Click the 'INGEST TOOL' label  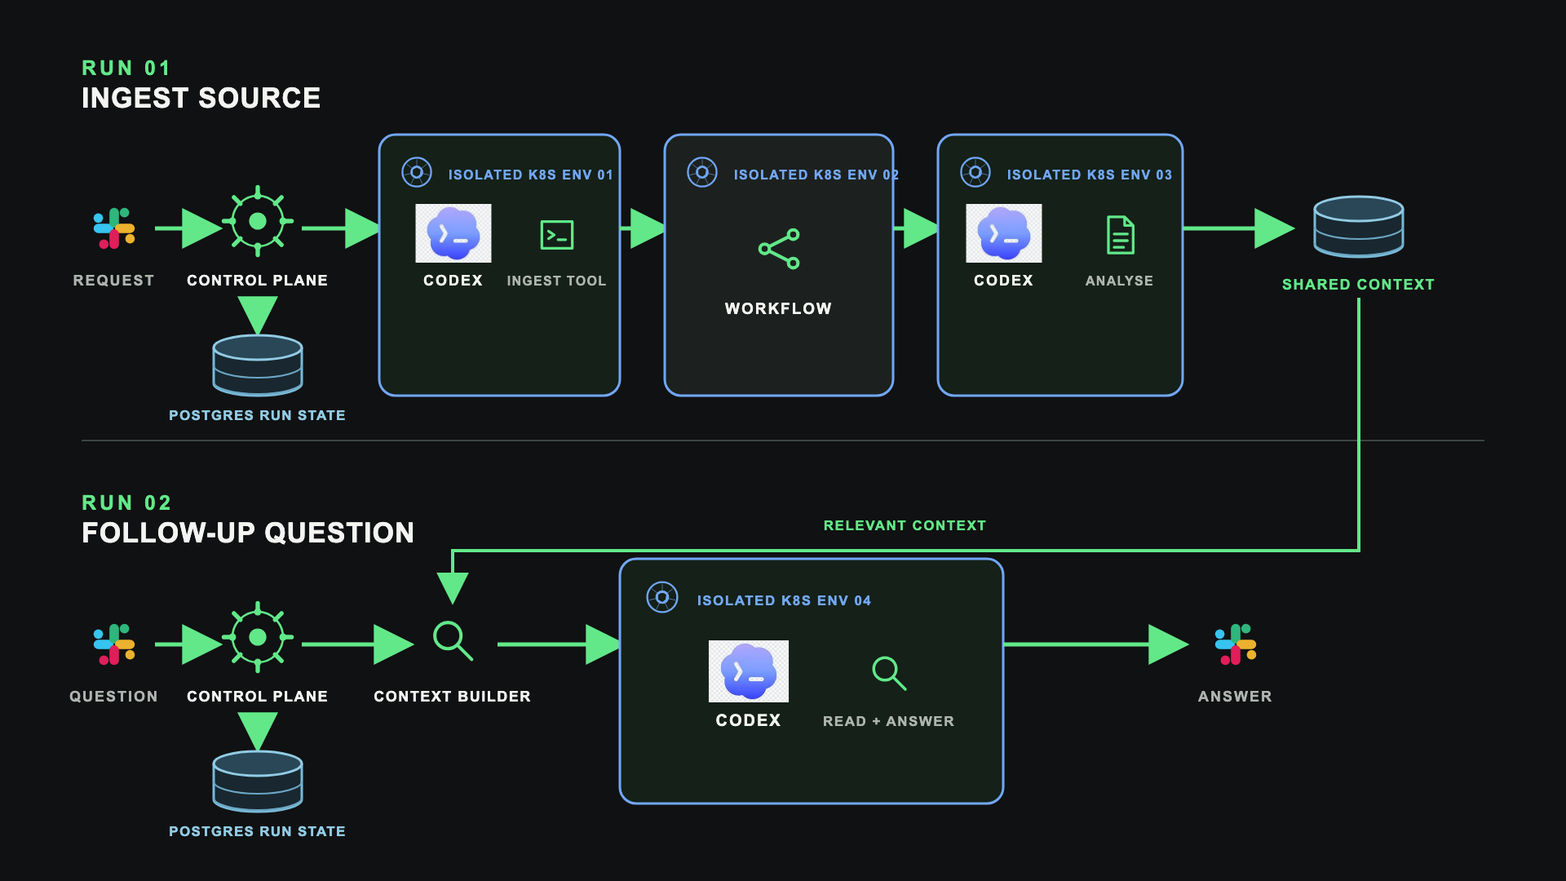click(x=556, y=281)
